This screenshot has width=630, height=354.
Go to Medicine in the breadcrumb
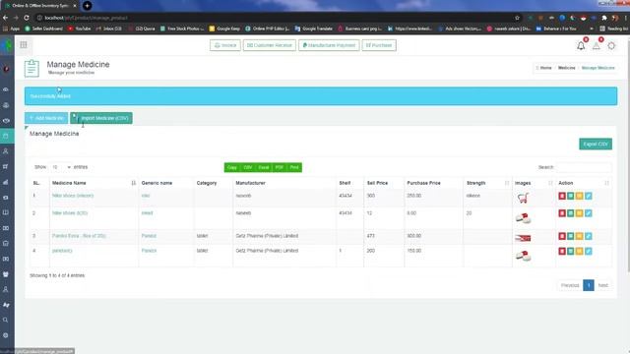567,68
